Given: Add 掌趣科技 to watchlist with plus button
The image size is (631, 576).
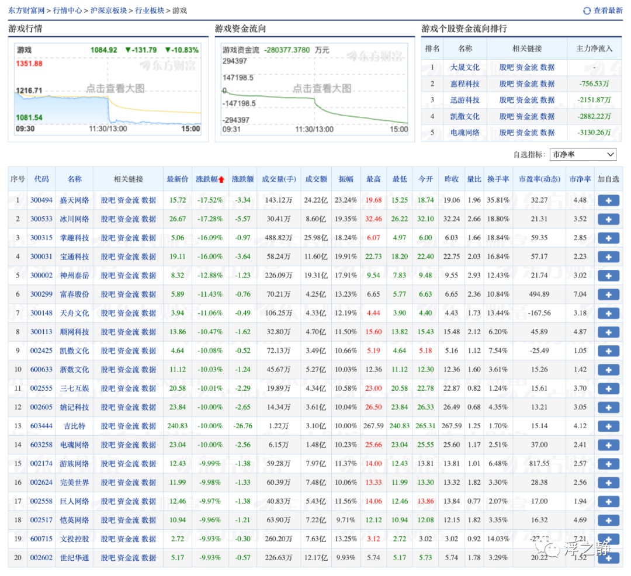Looking at the screenshot, I should (x=608, y=238).
